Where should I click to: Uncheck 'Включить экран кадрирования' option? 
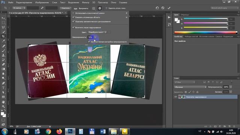[x=73, y=27]
